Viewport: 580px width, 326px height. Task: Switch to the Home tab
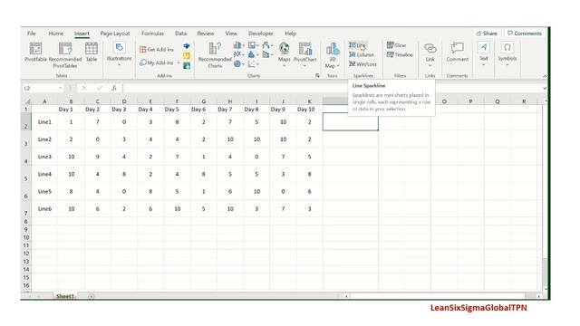56,34
